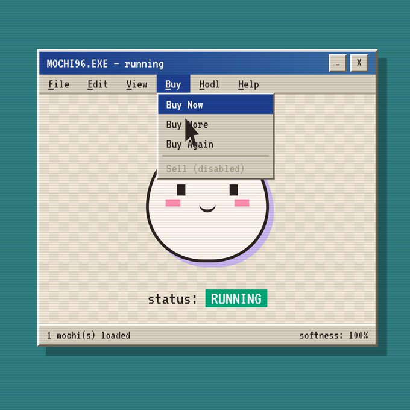Image resolution: width=410 pixels, height=410 pixels.
Task: Close the MOCHI96.EXE window with X
Action: tap(359, 63)
